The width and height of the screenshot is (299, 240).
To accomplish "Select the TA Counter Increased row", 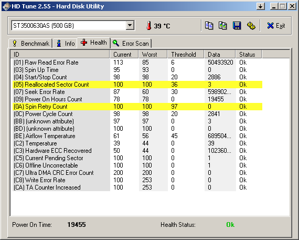I will tap(137, 187).
